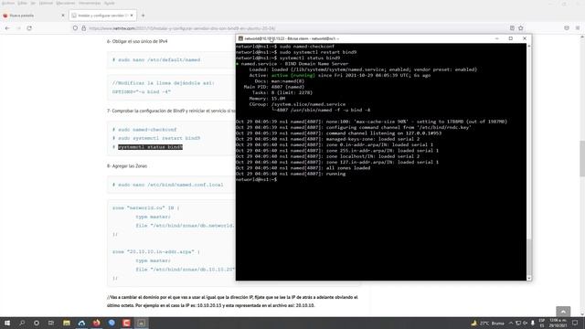Click the Bitvise xterm title bar icon
This screenshot has width=585, height=329.
(x=240, y=38)
